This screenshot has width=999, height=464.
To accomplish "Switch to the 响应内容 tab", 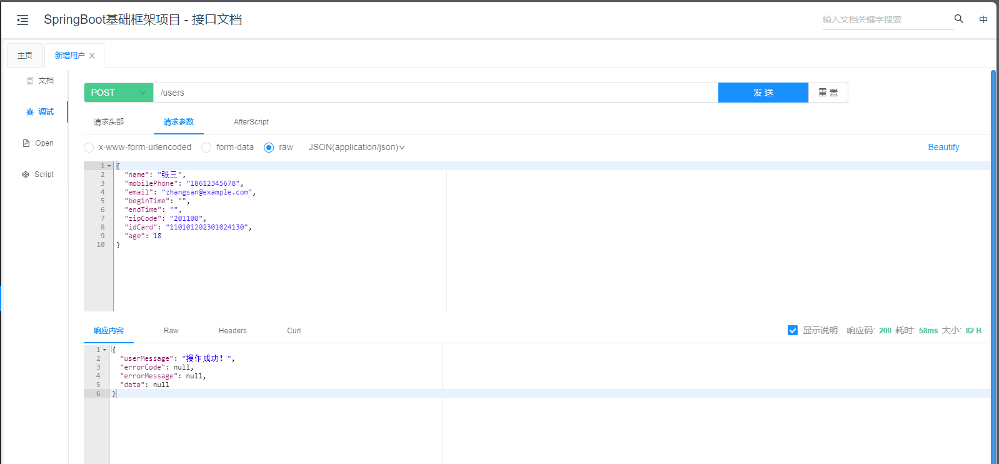I will coord(109,331).
